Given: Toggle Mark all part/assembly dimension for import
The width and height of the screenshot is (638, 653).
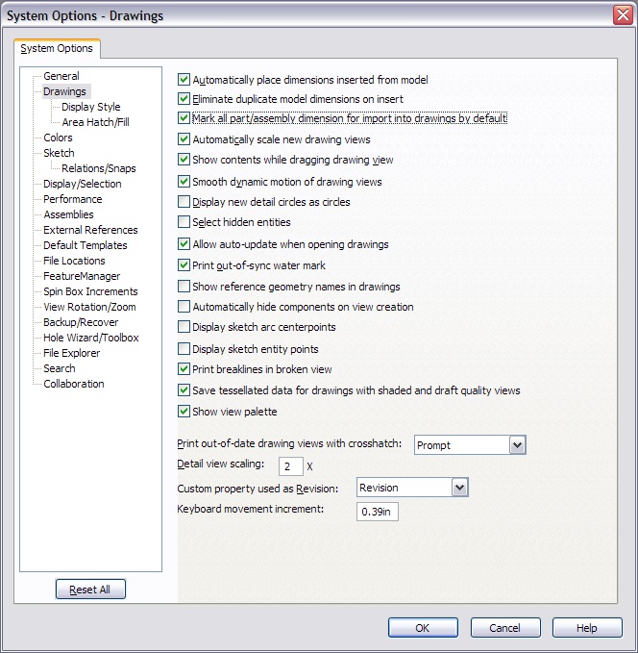Looking at the screenshot, I should click(x=184, y=118).
